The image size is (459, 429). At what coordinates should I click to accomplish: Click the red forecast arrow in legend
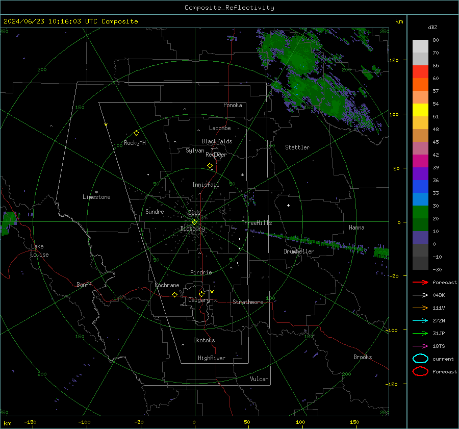tap(420, 282)
